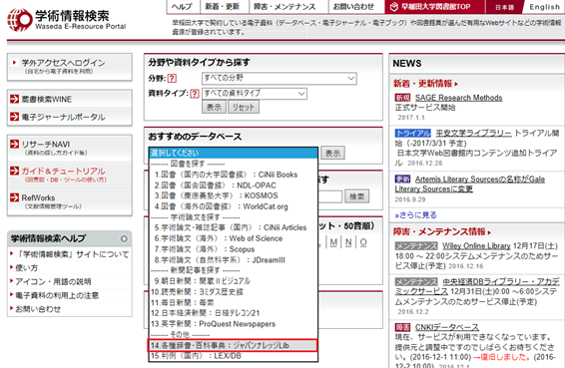Open the 新着・更新 tab
565x368 pixels.
[223, 6]
